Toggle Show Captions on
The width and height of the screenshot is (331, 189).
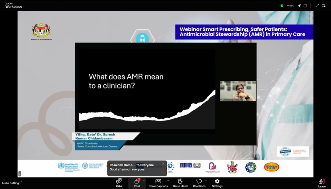point(158,183)
